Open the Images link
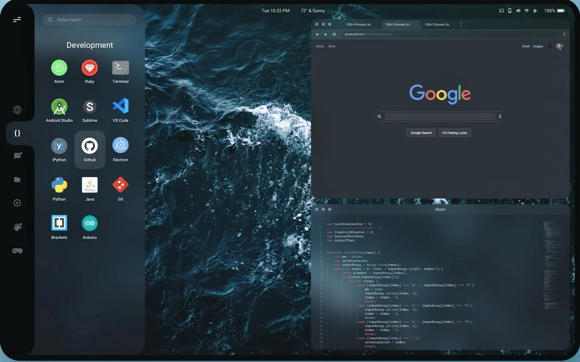 point(538,46)
